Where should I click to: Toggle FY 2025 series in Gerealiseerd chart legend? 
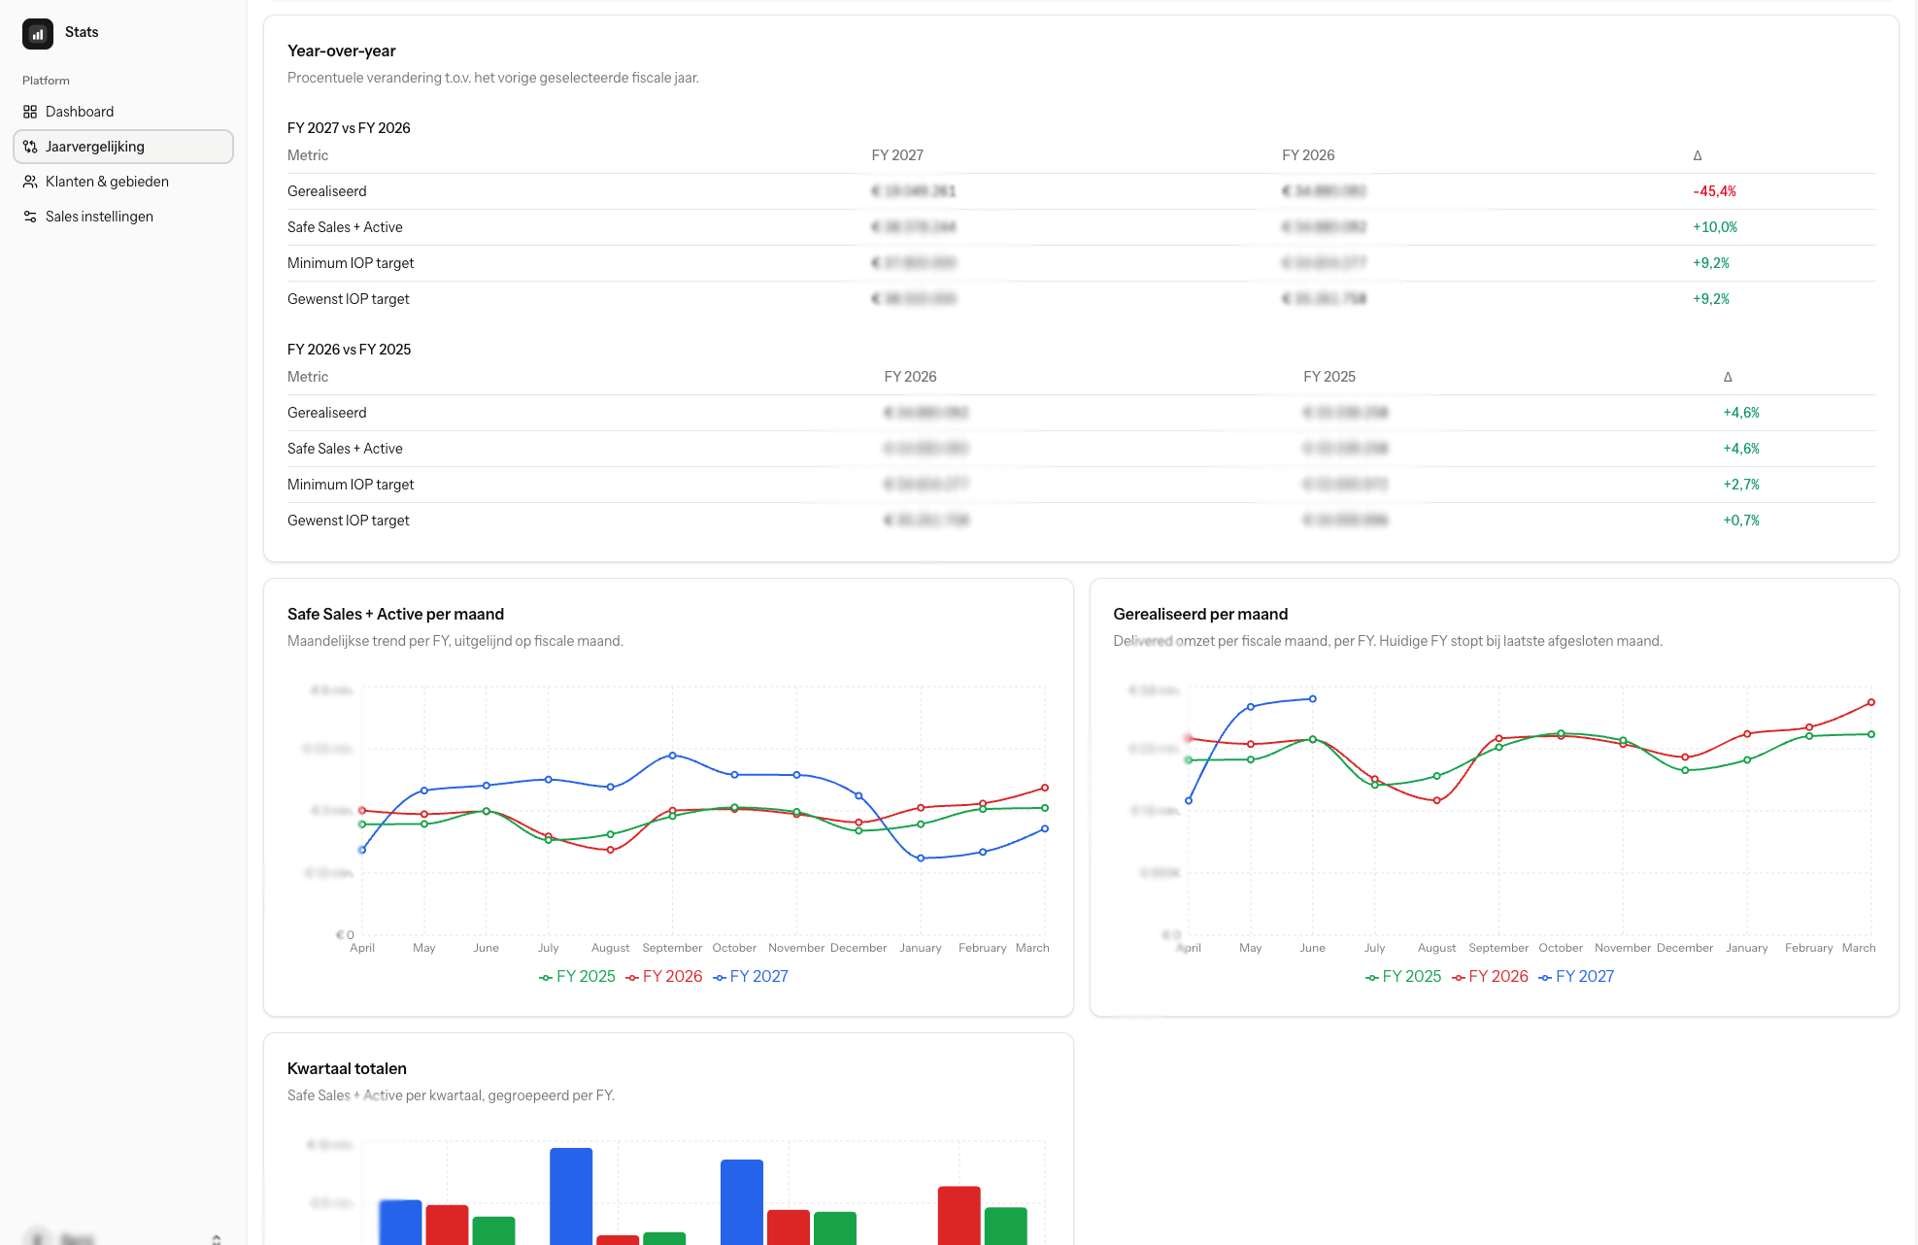coord(1403,976)
